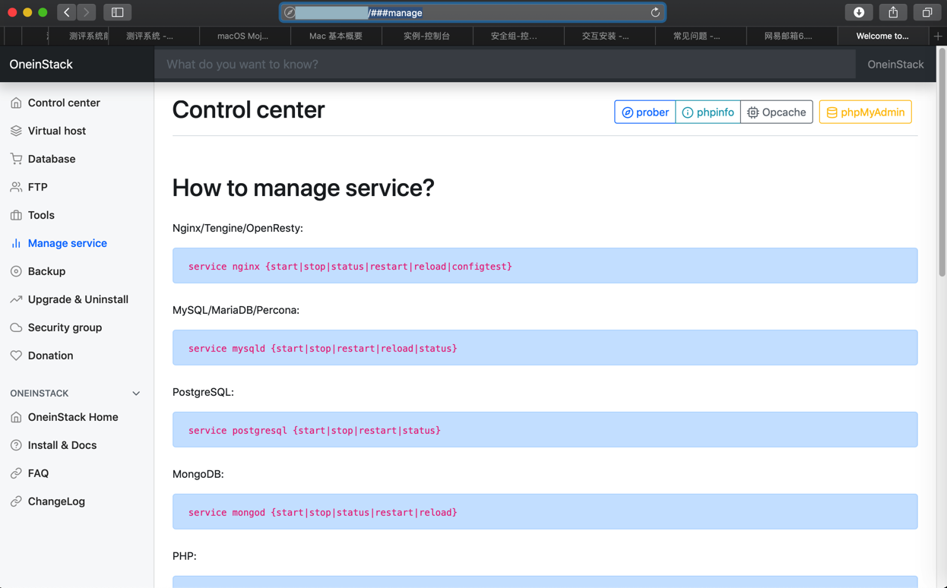
Task: Click the Donation heart icon
Action: 16,356
